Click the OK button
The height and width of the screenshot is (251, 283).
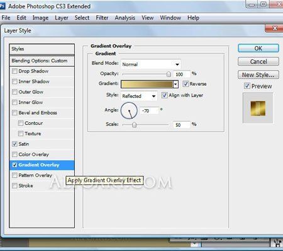click(x=258, y=49)
